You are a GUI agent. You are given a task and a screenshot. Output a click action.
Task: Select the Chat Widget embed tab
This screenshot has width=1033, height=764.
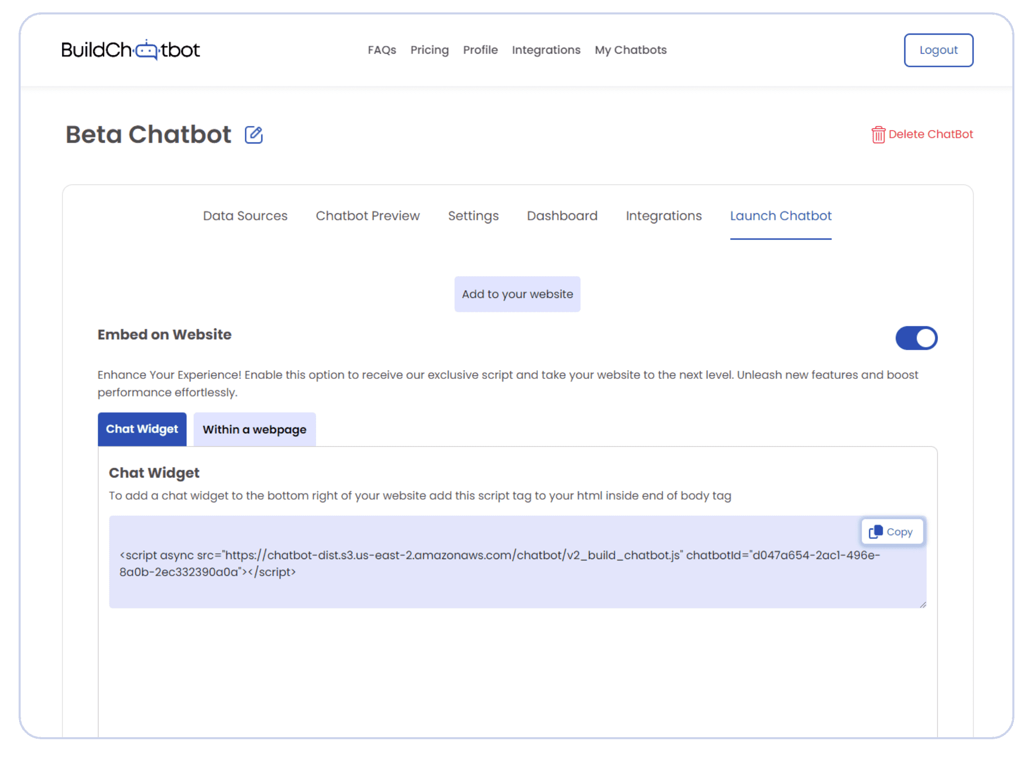(x=142, y=429)
